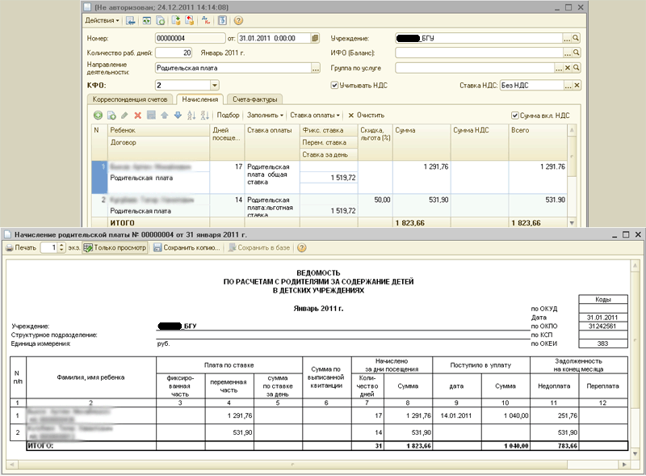Toggle the Учитывать НДС checkbox
Image resolution: width=646 pixels, height=476 pixels.
pos(335,85)
